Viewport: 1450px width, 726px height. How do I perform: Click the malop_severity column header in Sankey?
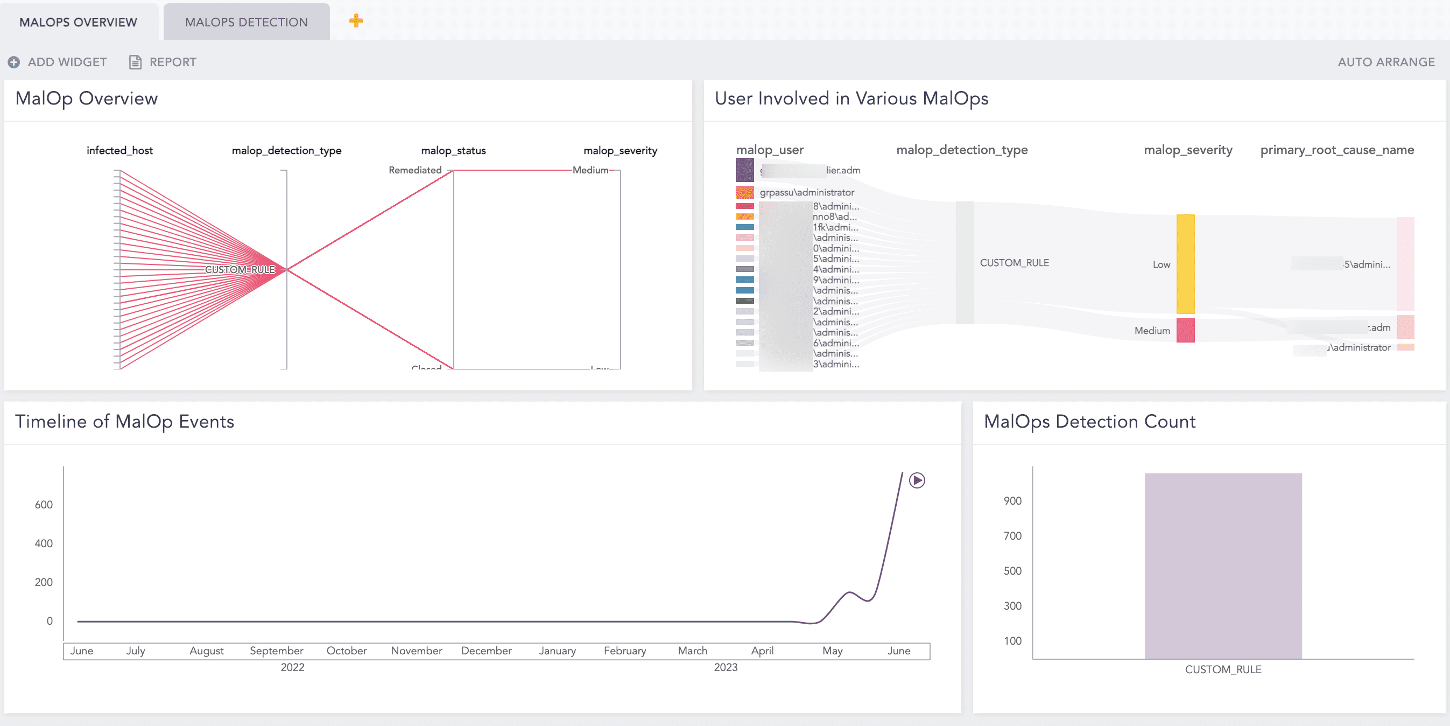click(x=1188, y=150)
